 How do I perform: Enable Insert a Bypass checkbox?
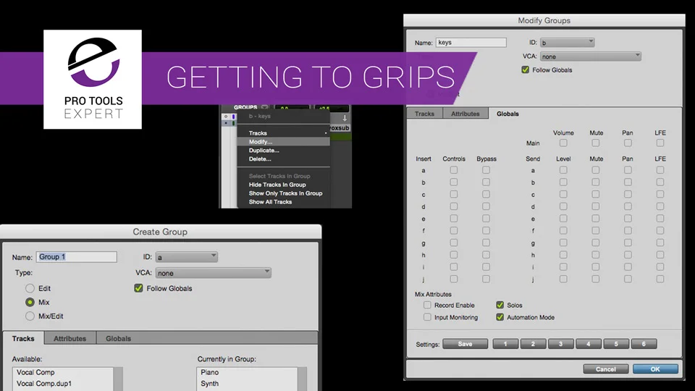[486, 169]
